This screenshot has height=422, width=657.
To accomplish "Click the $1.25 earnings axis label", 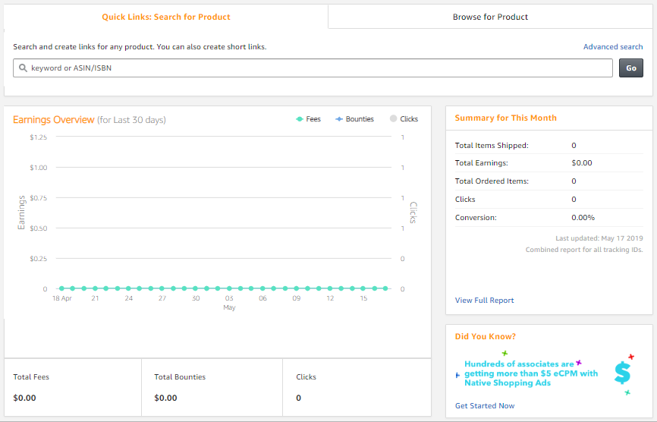I will (39, 137).
